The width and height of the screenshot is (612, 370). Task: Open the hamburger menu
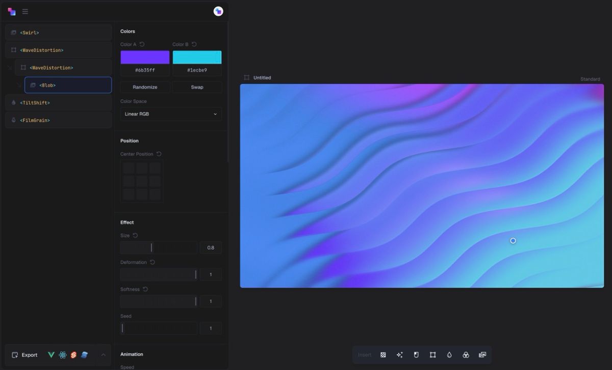pyautogui.click(x=25, y=12)
